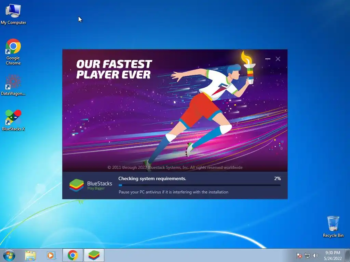
Task: Click the Show desktop strip beside the clock
Action: tap(348, 255)
